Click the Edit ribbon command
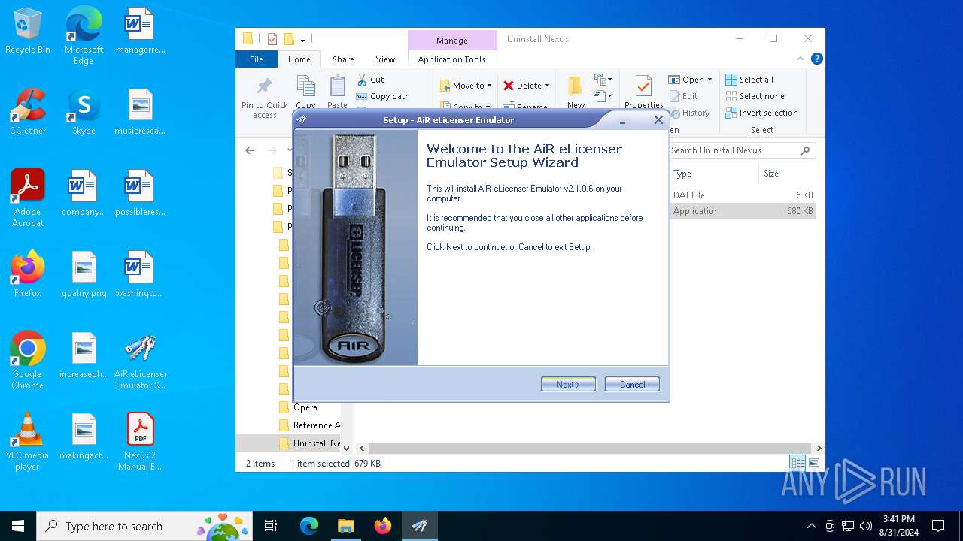 (683, 96)
